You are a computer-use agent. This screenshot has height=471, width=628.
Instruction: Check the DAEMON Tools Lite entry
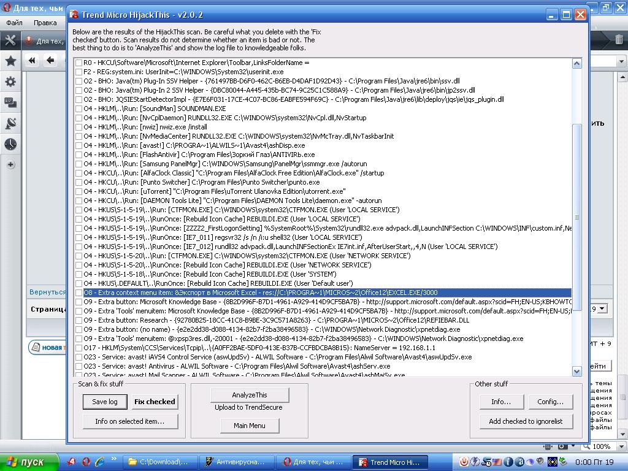click(x=78, y=201)
